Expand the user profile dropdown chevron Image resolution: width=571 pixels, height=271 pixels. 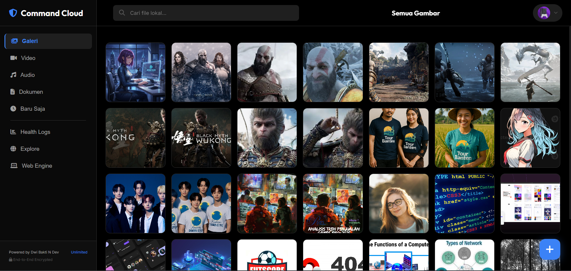pos(556,13)
